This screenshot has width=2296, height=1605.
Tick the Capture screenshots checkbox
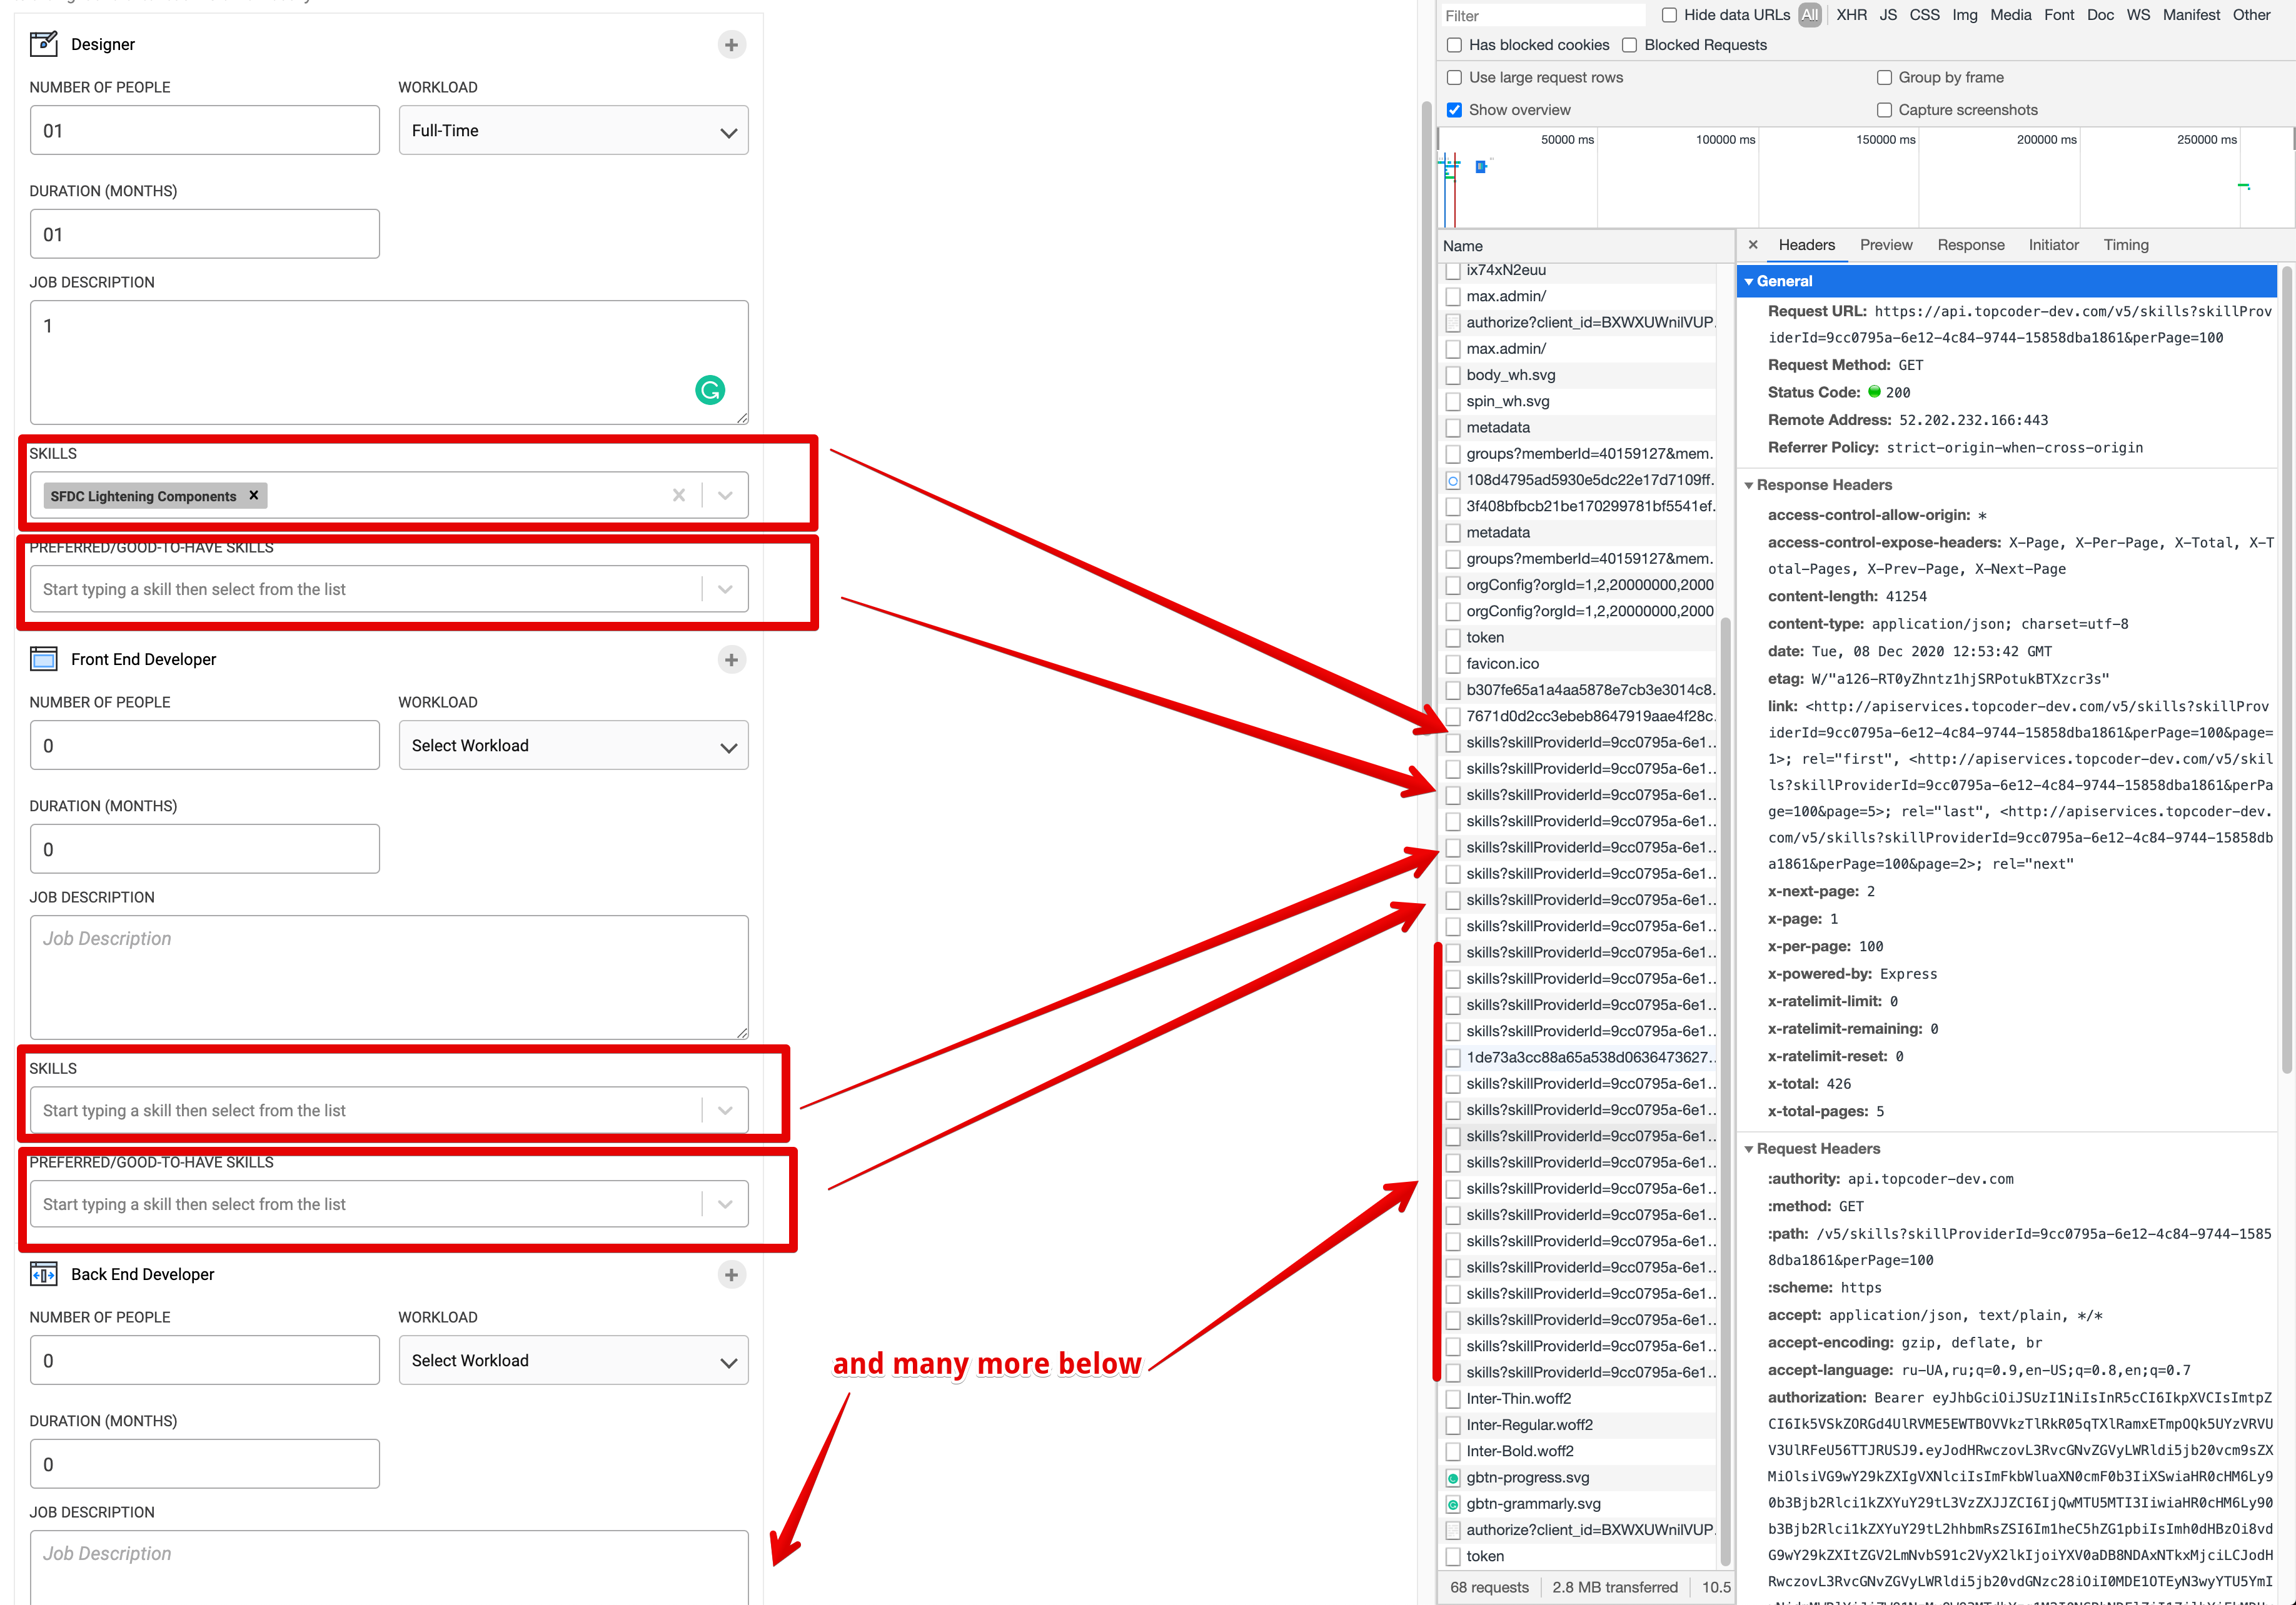point(1884,110)
